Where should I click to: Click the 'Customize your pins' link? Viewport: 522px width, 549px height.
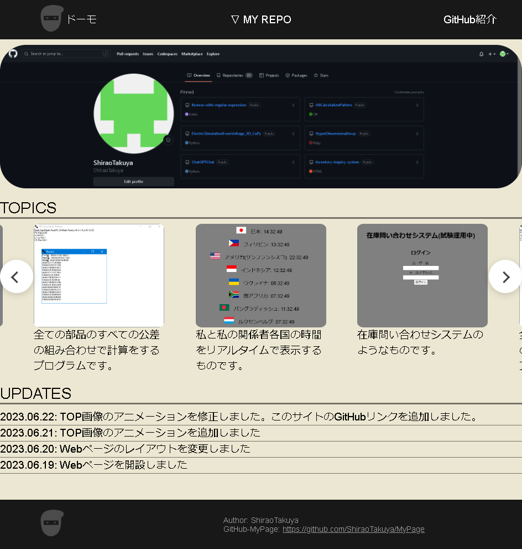click(x=409, y=92)
